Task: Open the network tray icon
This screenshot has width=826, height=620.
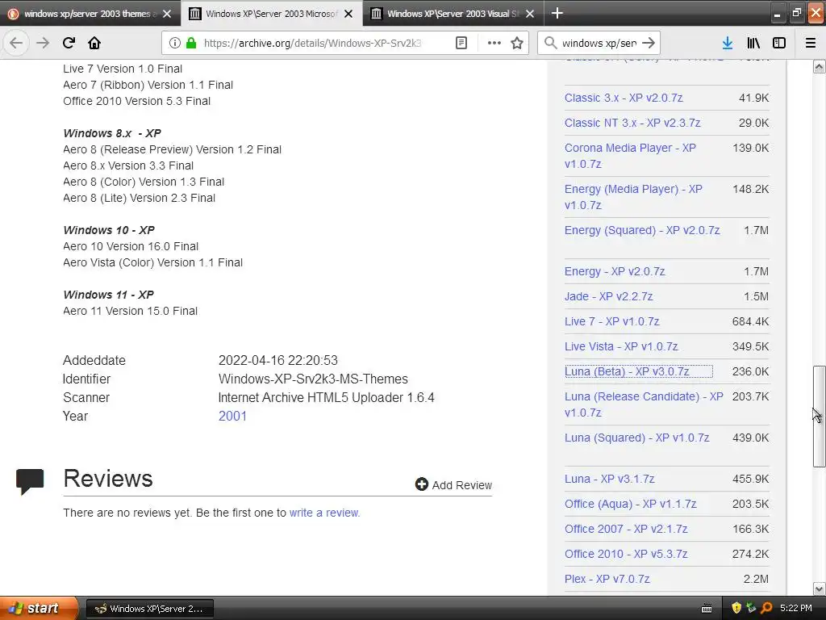Action: [x=751, y=608]
